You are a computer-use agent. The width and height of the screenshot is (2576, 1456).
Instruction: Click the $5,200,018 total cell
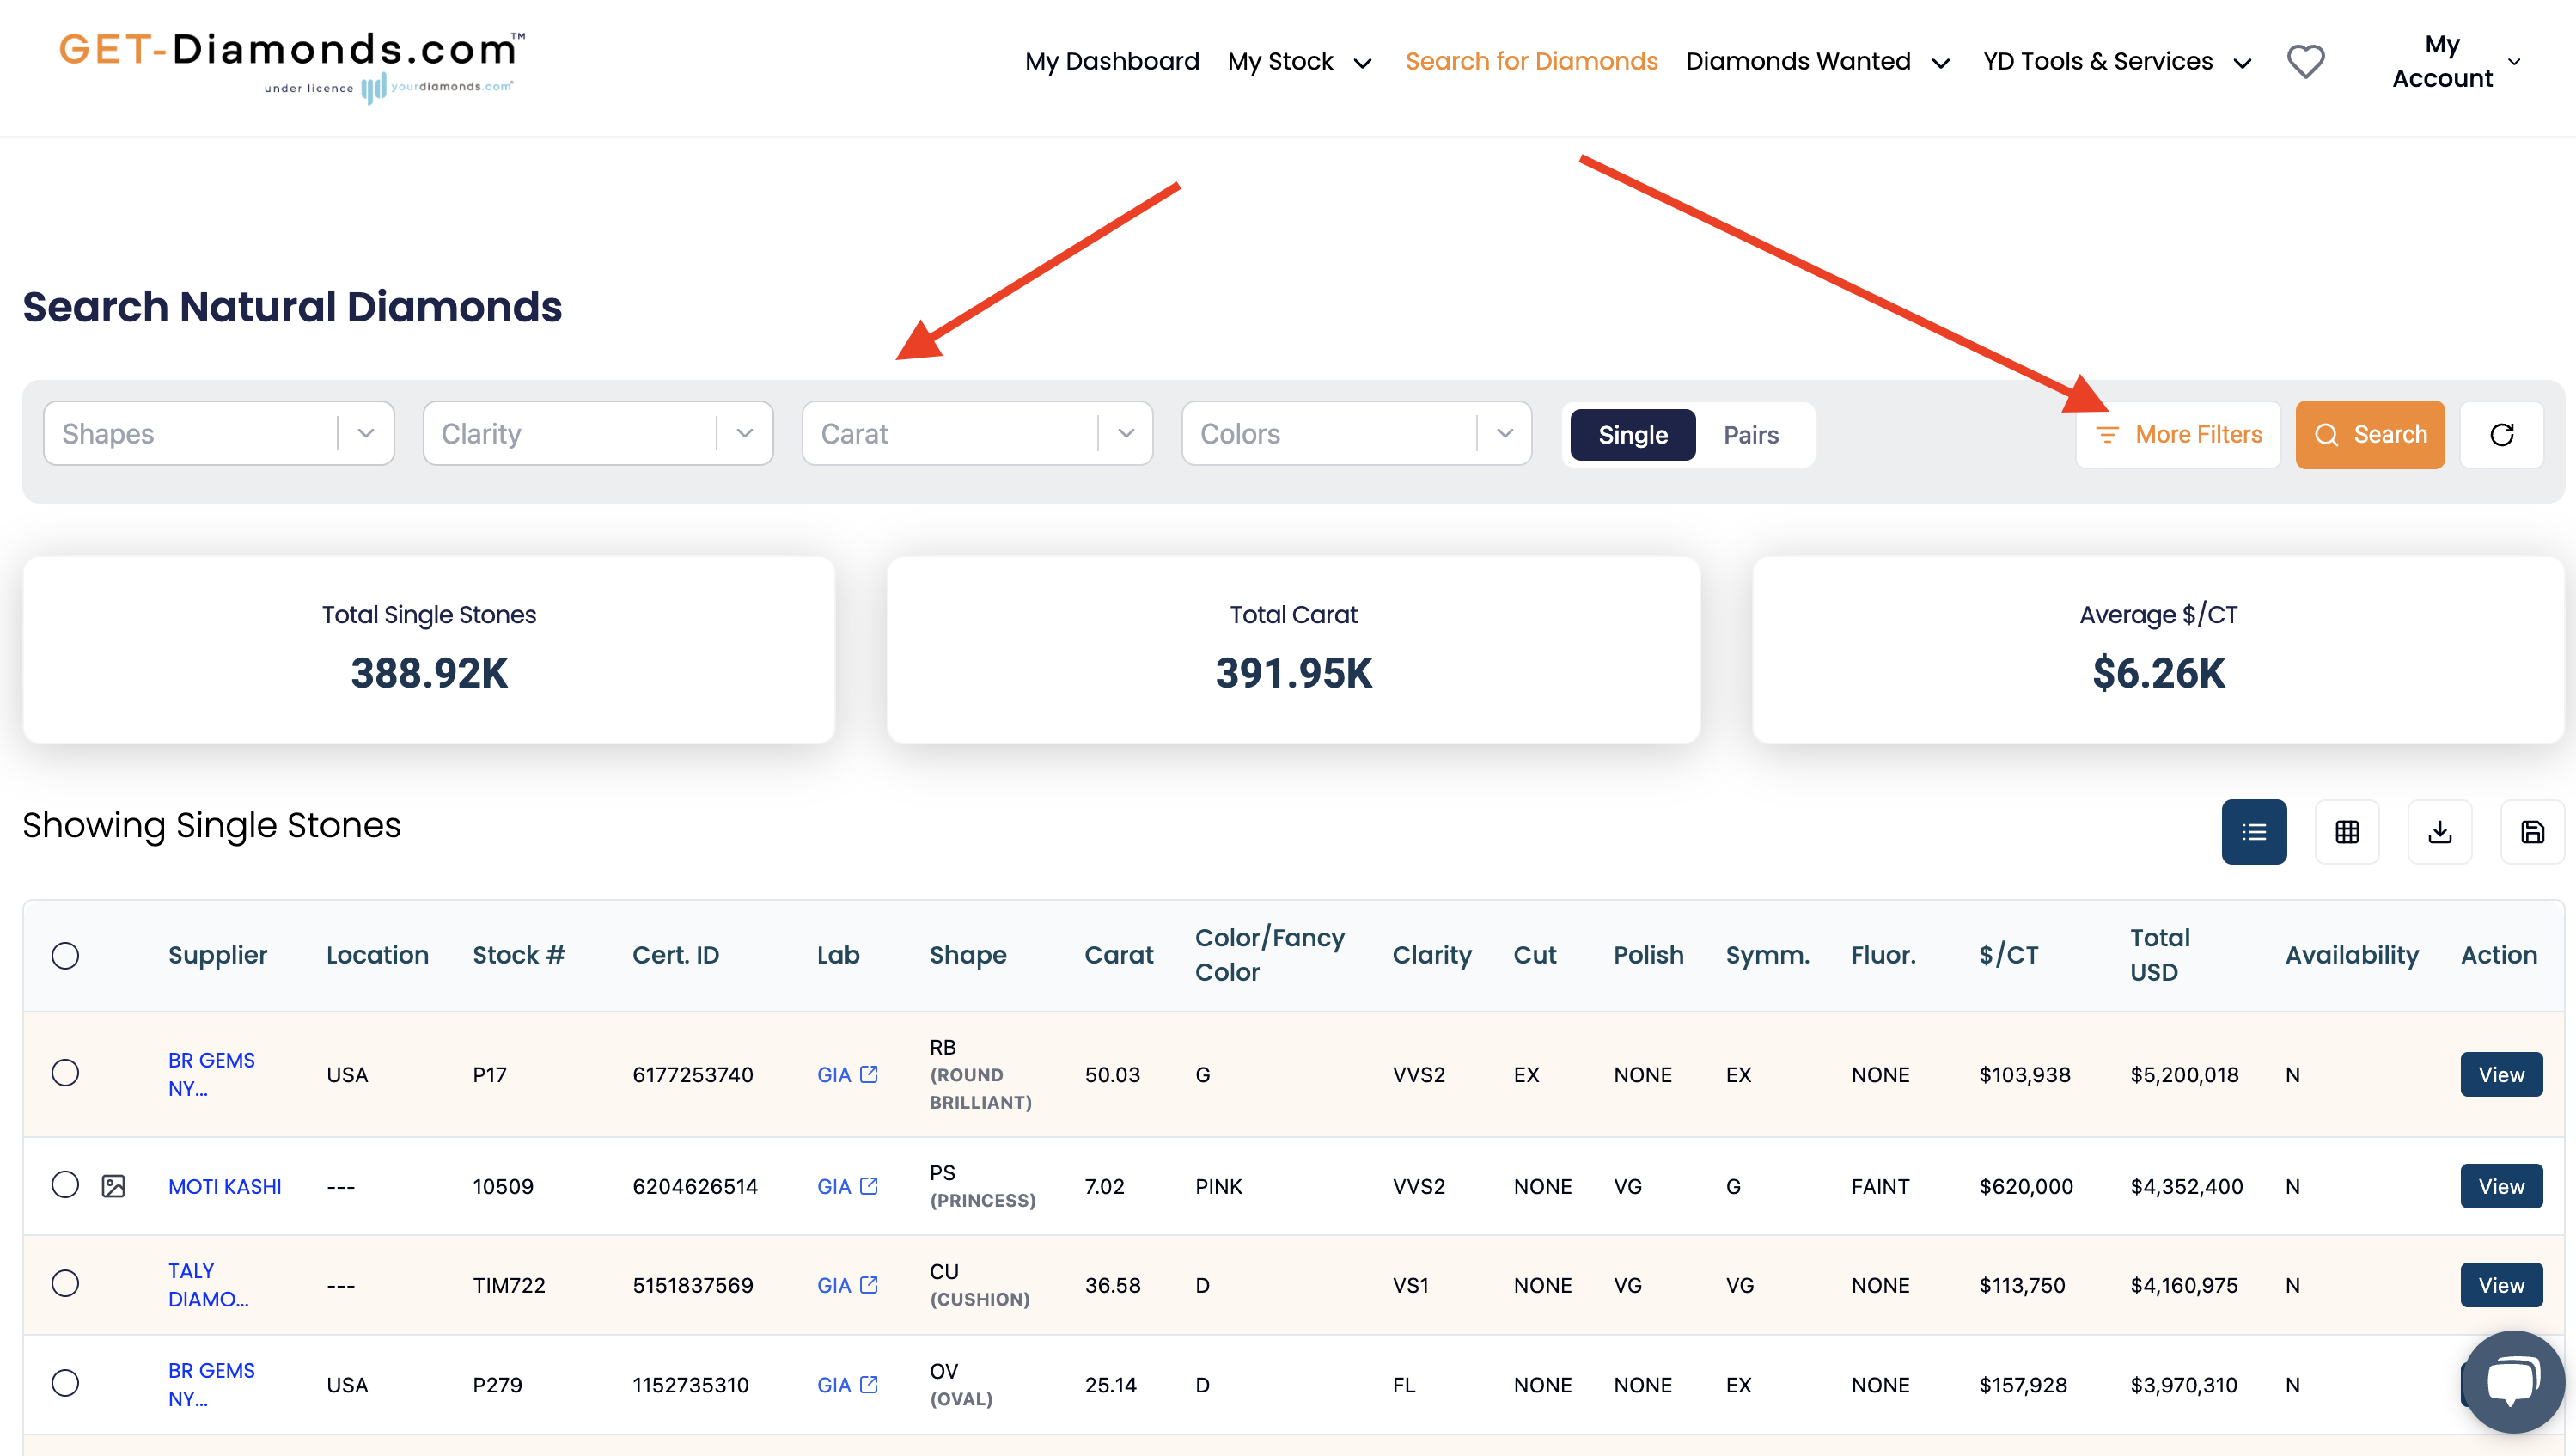(x=2184, y=1074)
